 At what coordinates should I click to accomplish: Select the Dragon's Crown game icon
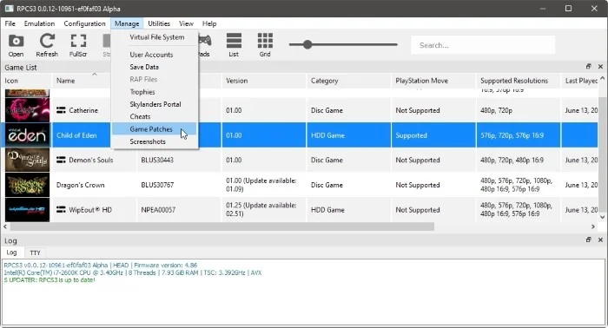pyautogui.click(x=27, y=185)
